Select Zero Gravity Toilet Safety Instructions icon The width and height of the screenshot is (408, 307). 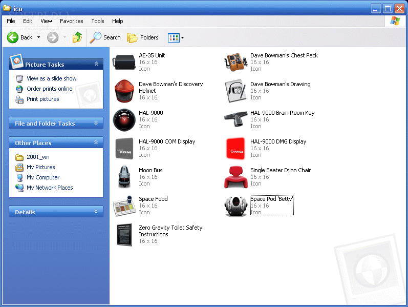[x=124, y=235]
